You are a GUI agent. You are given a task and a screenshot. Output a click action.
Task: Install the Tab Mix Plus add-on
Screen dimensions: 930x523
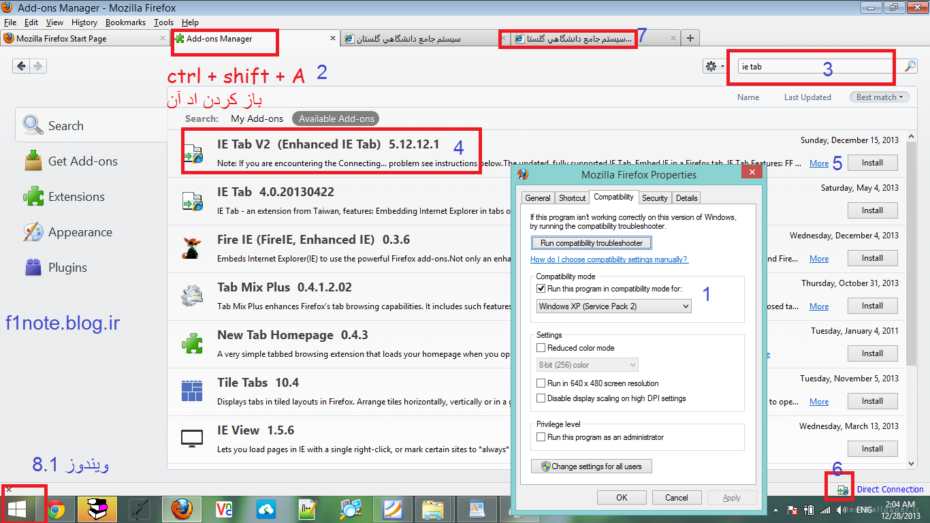pos(872,306)
